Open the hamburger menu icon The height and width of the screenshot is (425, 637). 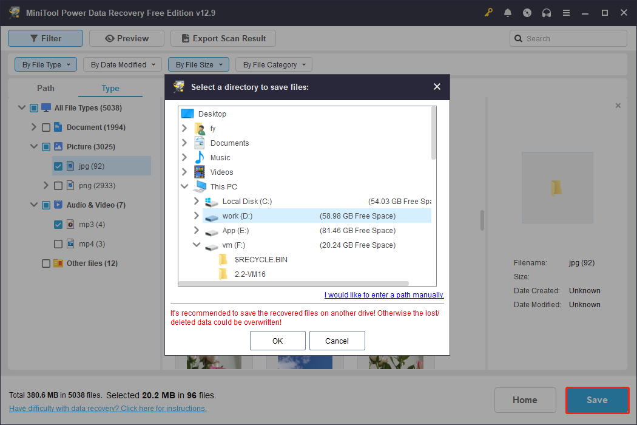(x=566, y=13)
